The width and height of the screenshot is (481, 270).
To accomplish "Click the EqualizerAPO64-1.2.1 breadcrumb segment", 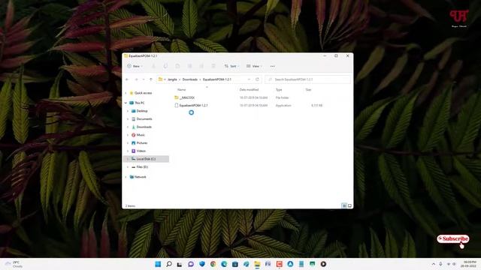I will 217,79.
